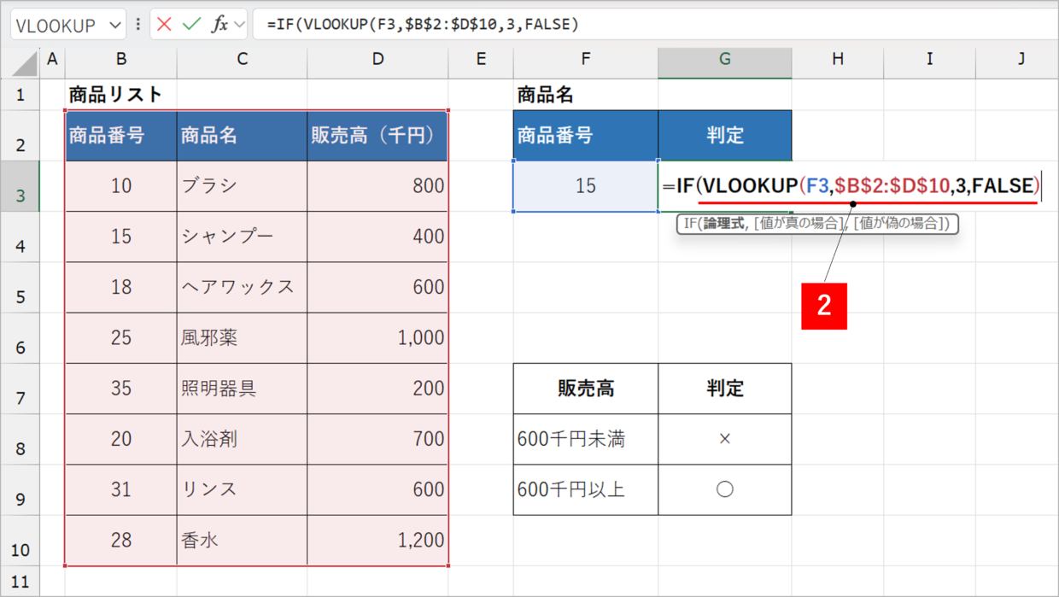
Task: Select the × judgment cell
Action: [725, 439]
